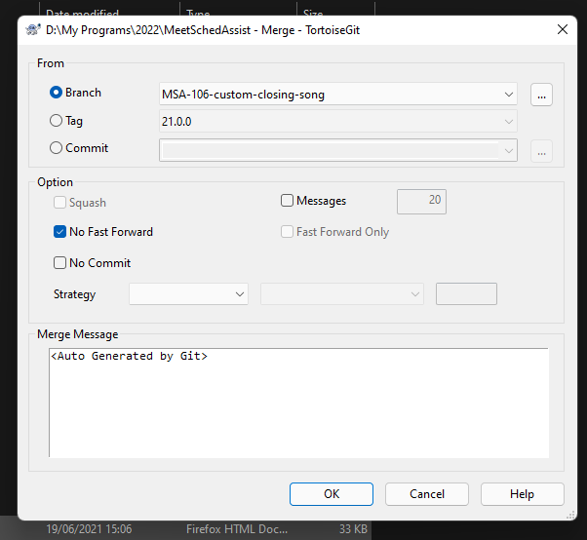
Task: Close the Merge dialog window
Action: (563, 29)
